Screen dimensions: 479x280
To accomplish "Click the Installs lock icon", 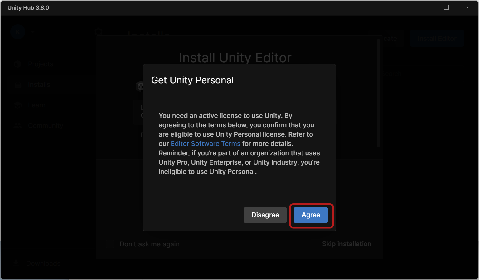I will coord(18,85).
